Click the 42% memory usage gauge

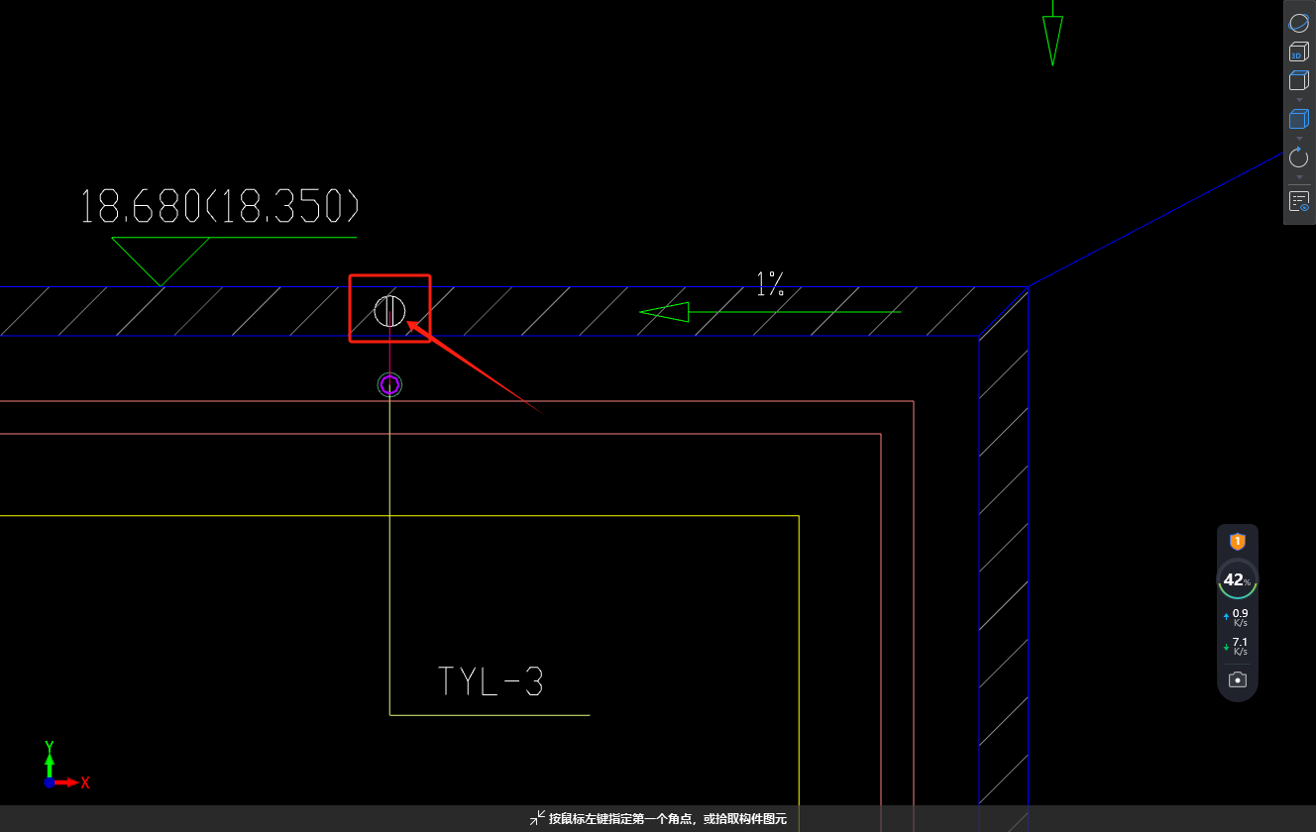1237,579
